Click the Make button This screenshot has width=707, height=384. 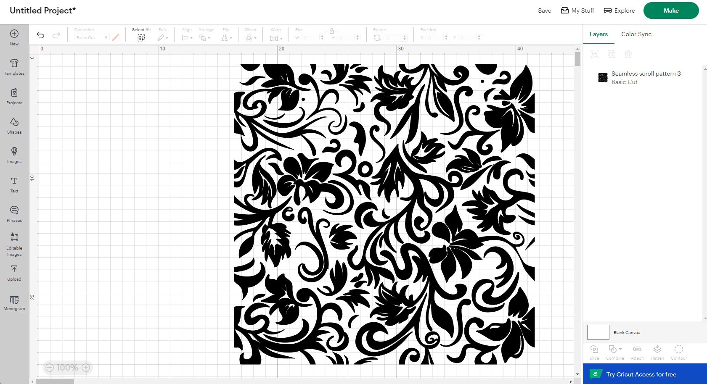click(x=671, y=11)
